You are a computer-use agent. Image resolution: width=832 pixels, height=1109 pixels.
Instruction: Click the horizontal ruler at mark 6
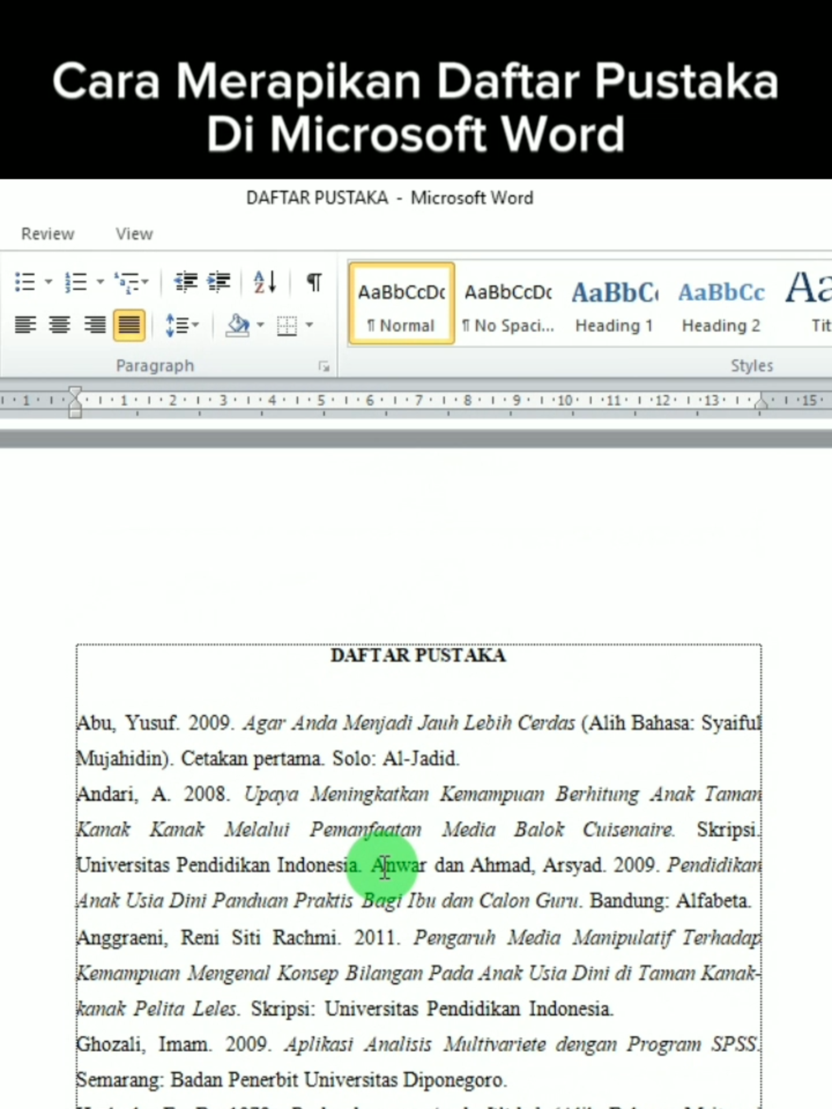click(370, 400)
